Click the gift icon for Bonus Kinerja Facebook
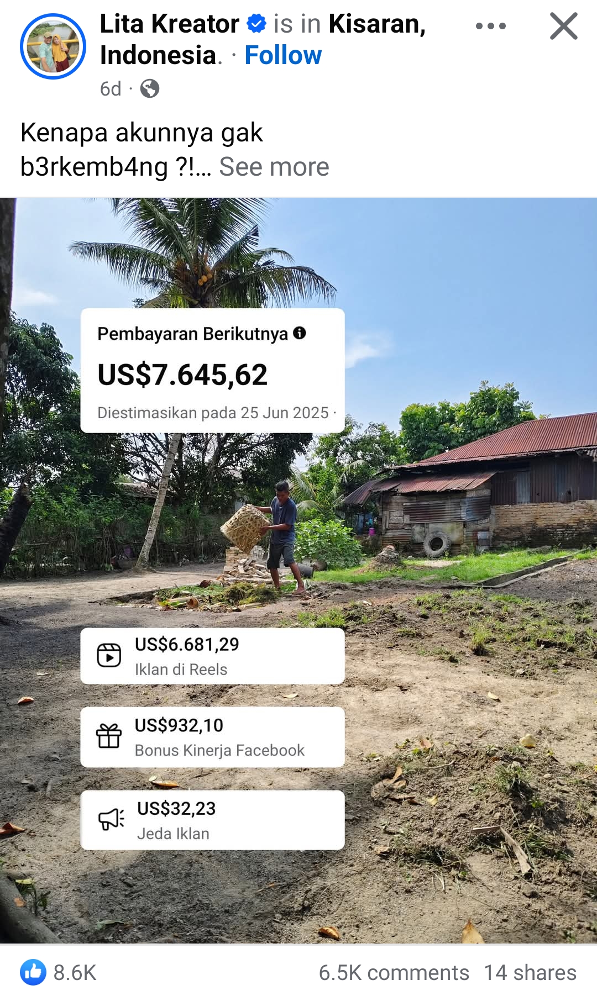 pyautogui.click(x=109, y=736)
